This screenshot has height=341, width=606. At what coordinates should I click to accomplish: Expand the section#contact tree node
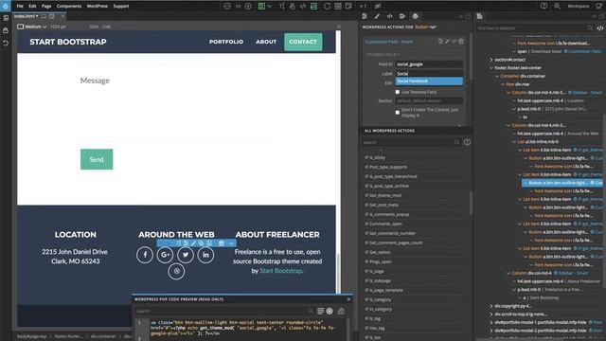[x=491, y=60]
